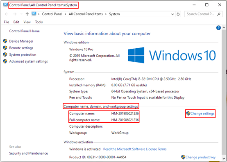Select All Control Panel Items breadcrumb
The height and width of the screenshot is (162, 227).
[86, 14]
